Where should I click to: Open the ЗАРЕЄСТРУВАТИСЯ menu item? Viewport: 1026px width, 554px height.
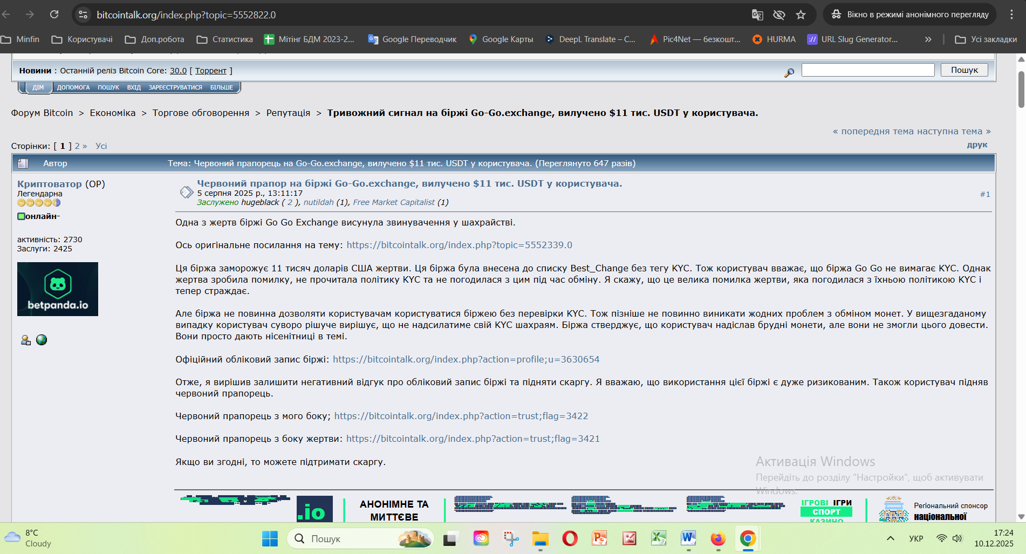pyautogui.click(x=175, y=87)
